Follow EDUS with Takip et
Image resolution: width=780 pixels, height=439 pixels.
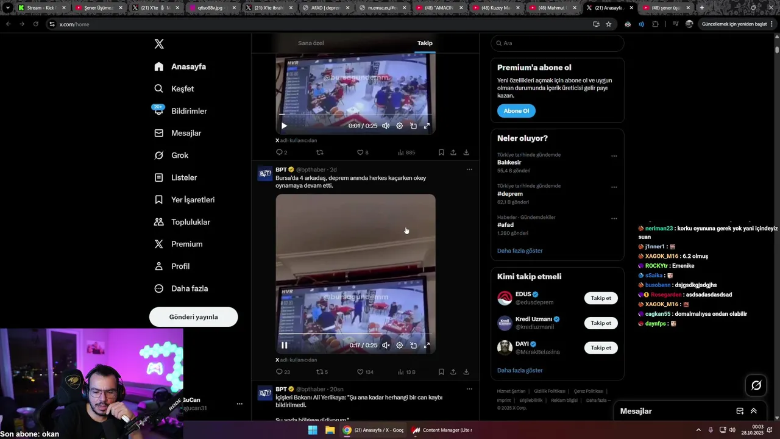pyautogui.click(x=601, y=298)
